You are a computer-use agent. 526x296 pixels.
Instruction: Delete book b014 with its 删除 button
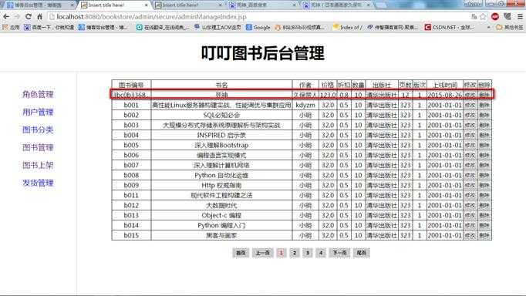(484, 225)
